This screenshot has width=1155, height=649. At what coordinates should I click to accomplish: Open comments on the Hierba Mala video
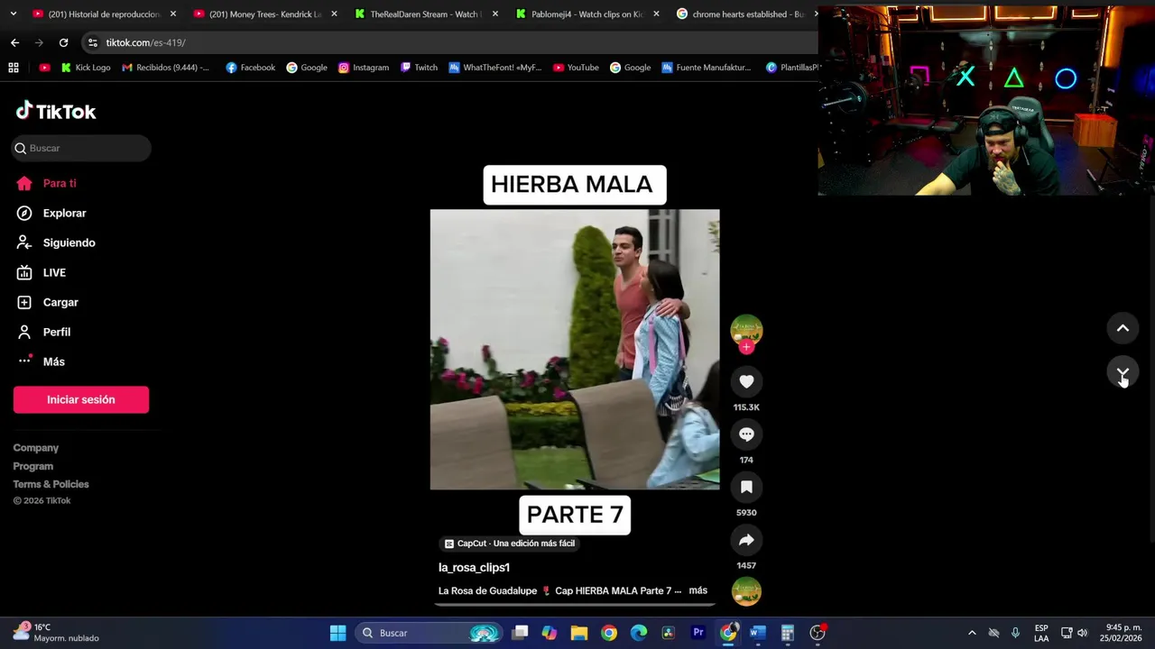coord(746,434)
